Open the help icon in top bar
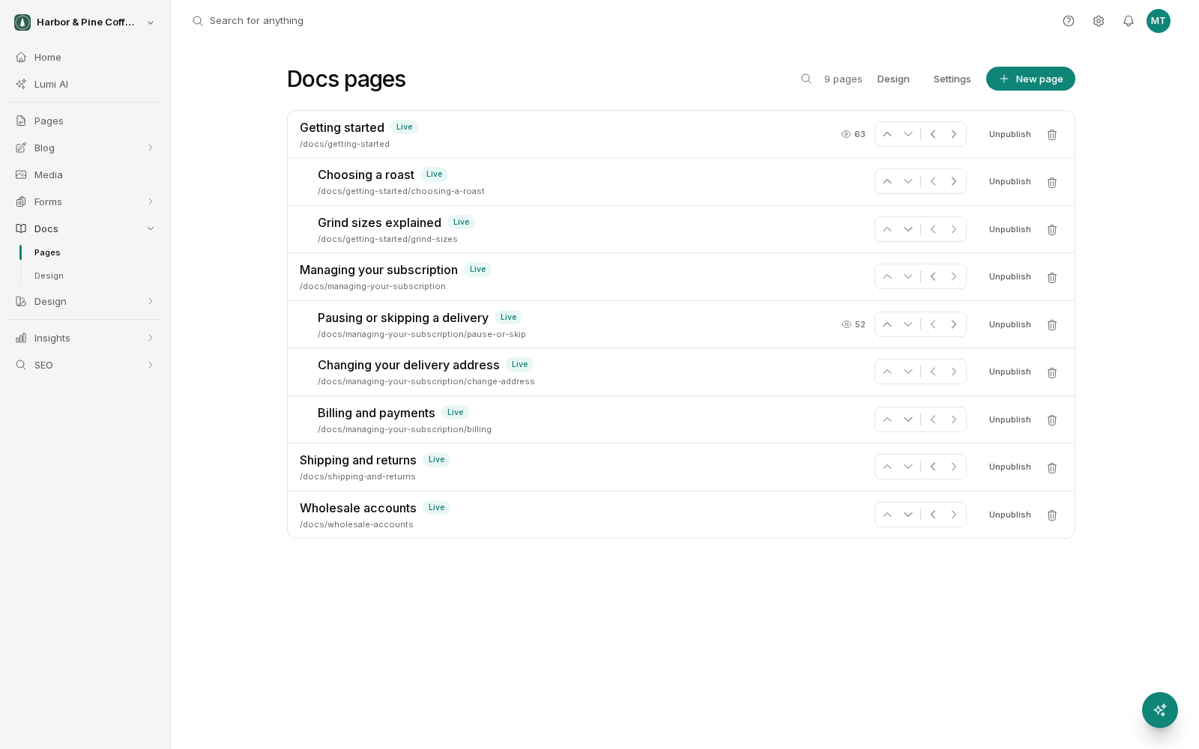 point(1069,21)
